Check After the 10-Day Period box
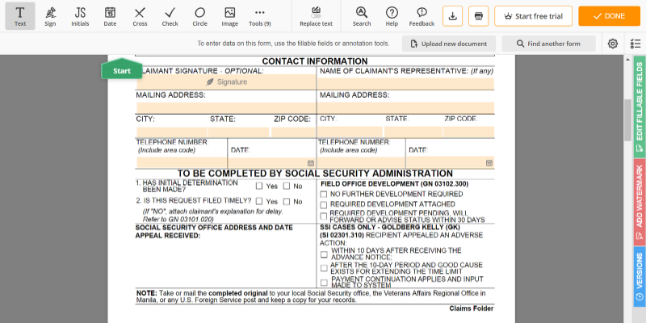Image resolution: width=646 pixels, height=323 pixels. tap(325, 268)
